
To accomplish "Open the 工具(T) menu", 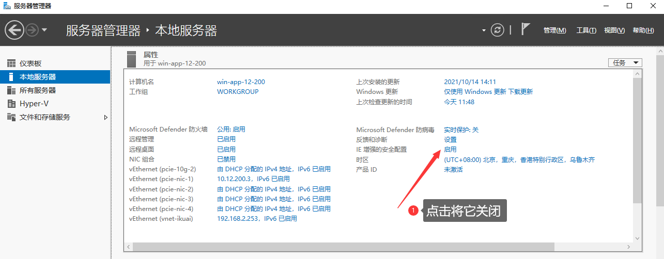I will click(586, 30).
